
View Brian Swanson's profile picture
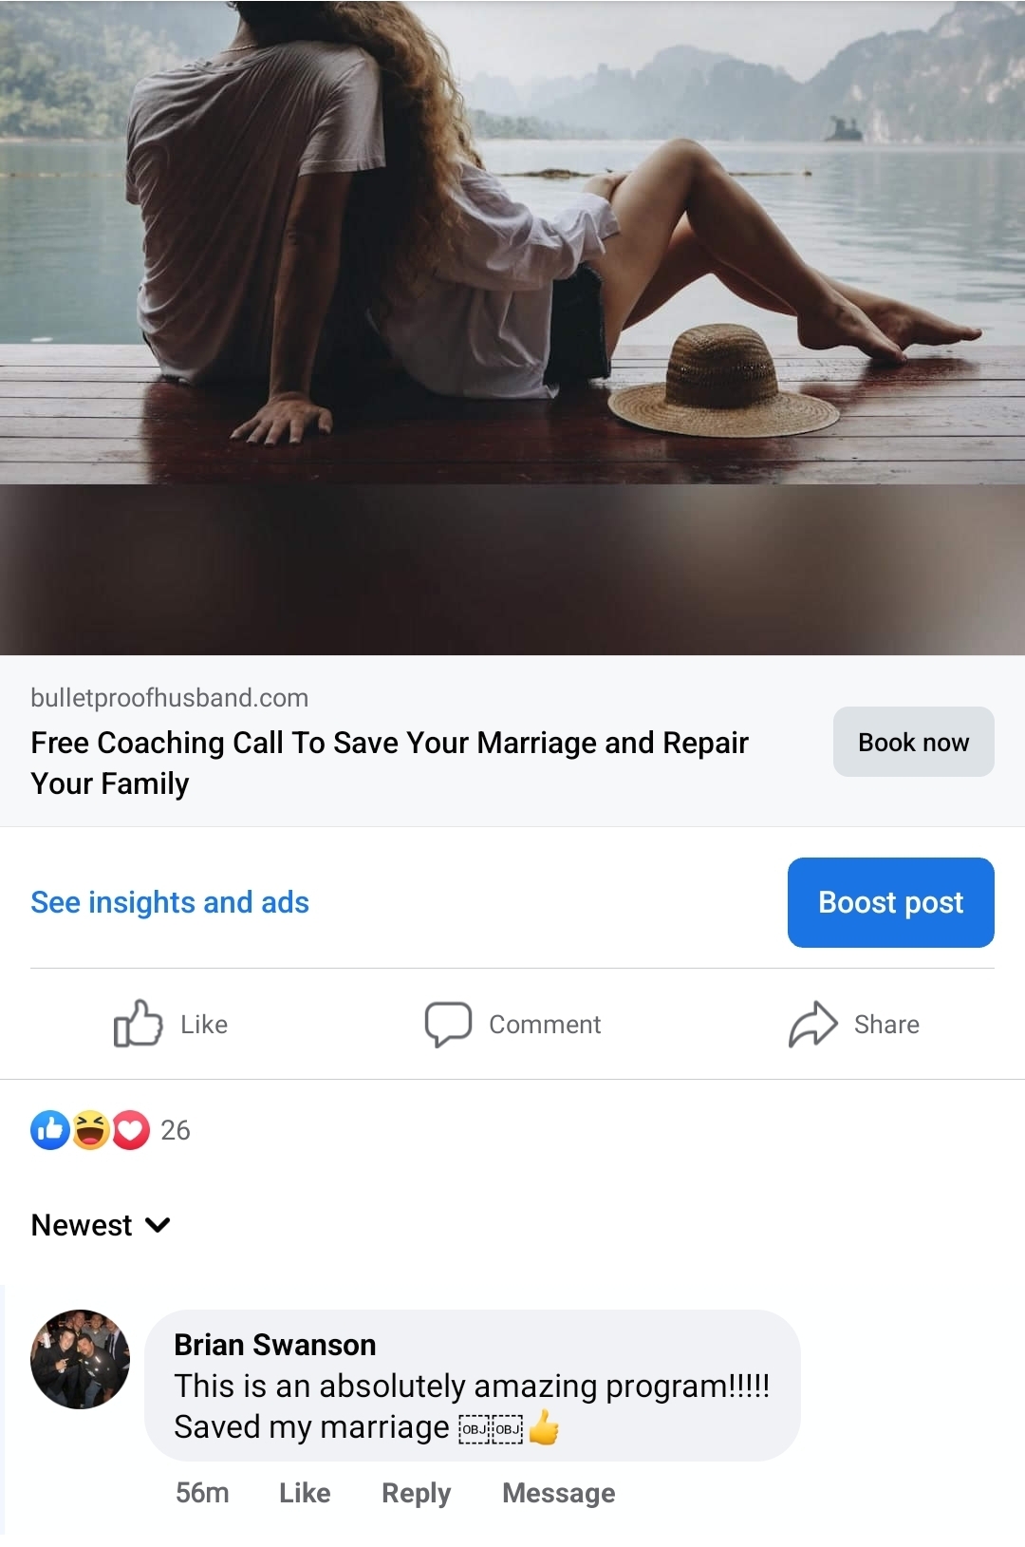pos(80,1359)
